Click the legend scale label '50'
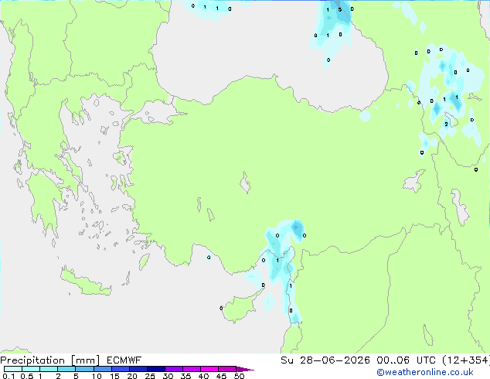Viewport: 490px width, 379px height. (x=239, y=376)
